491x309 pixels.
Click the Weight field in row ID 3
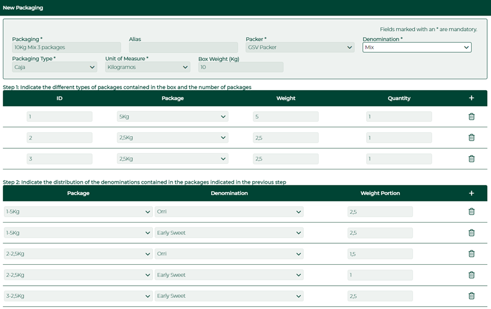285,159
